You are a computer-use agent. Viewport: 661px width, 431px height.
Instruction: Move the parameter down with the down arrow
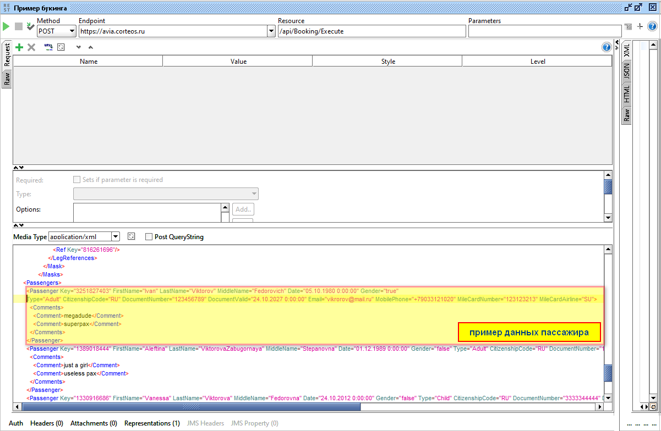click(79, 47)
